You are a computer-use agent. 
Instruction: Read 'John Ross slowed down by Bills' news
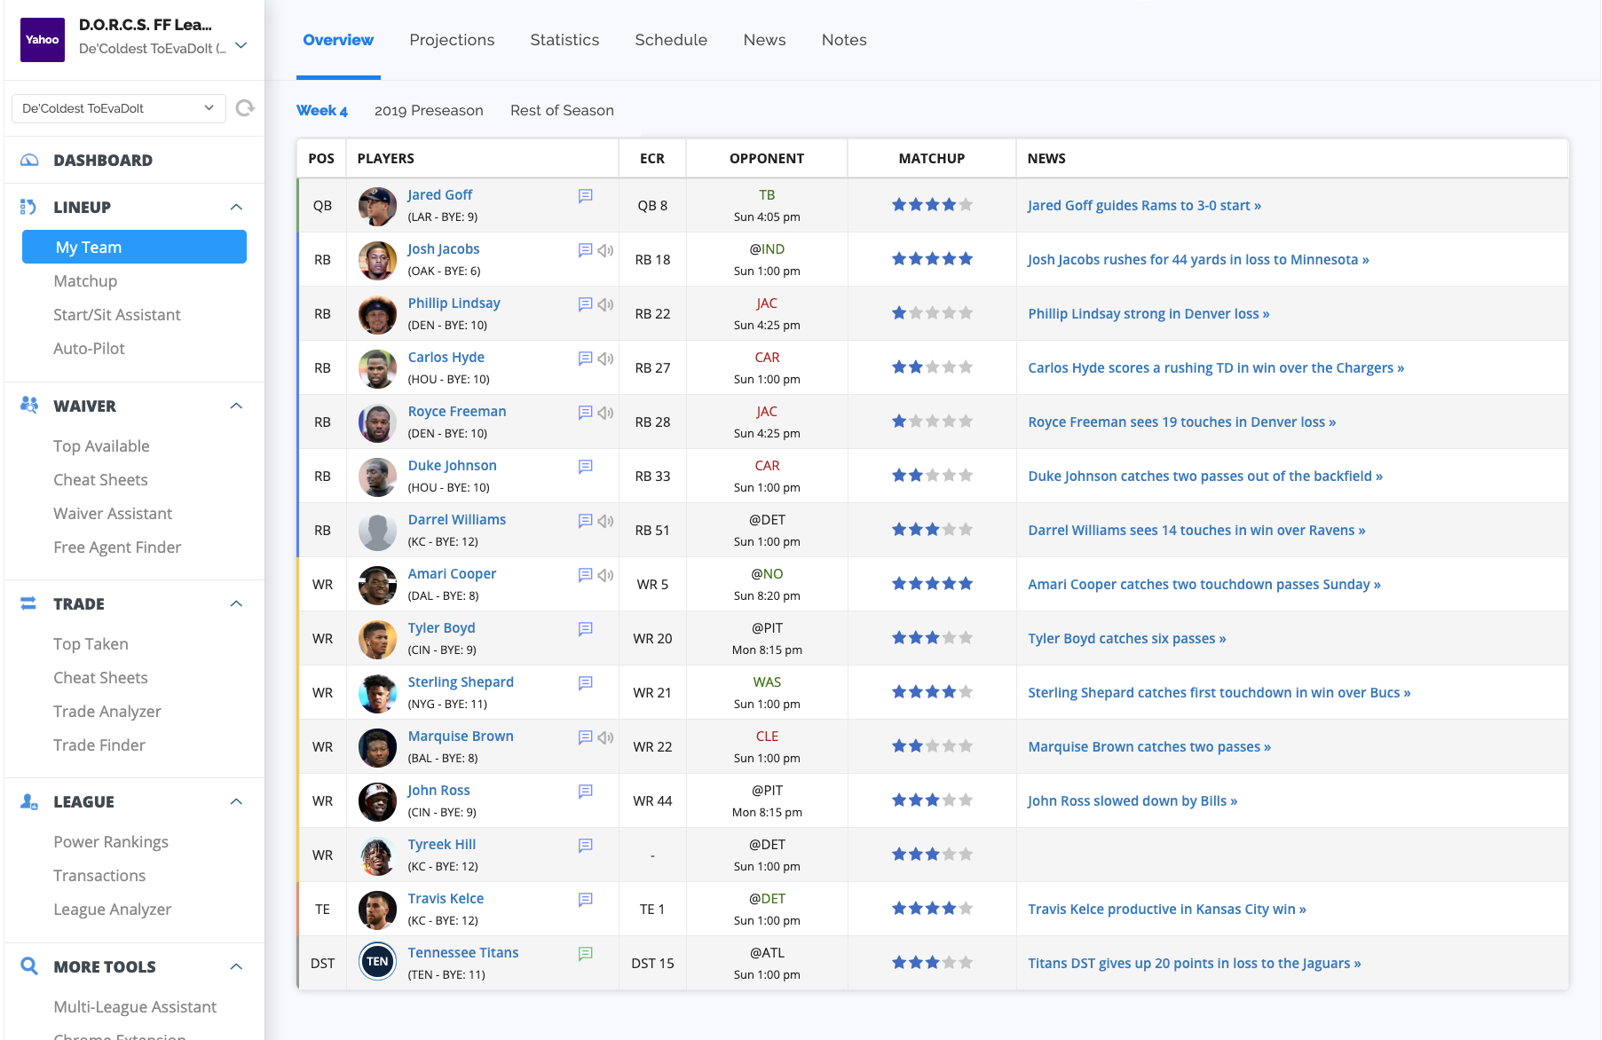pyautogui.click(x=1132, y=801)
